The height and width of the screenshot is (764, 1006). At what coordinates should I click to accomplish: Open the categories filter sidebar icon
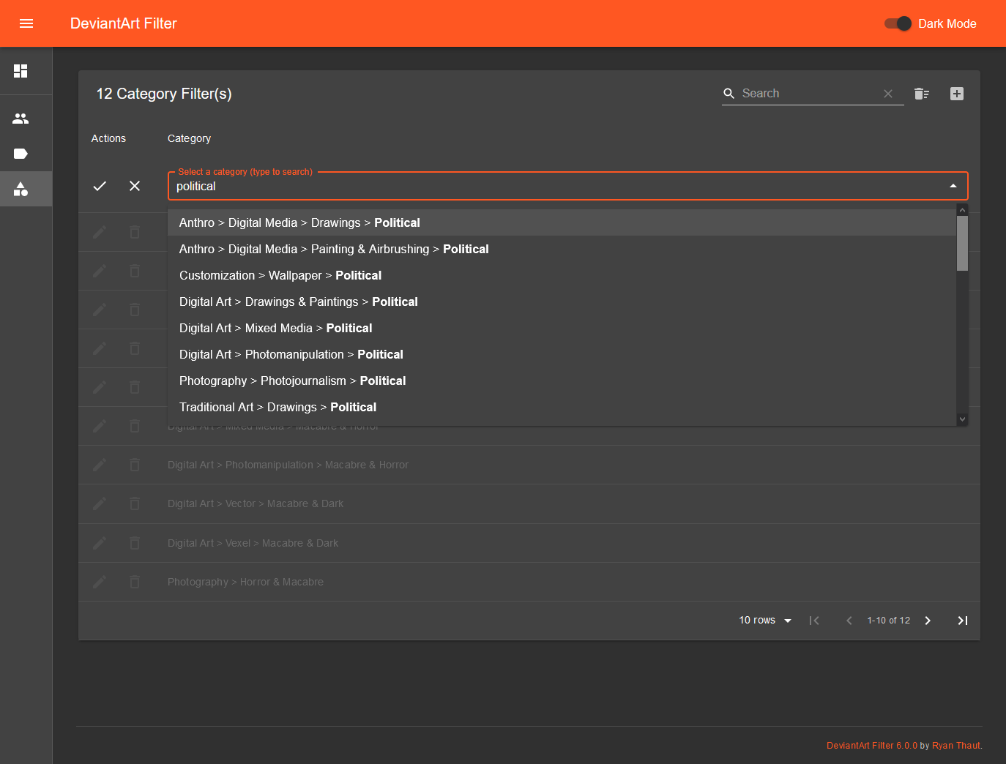click(x=21, y=189)
